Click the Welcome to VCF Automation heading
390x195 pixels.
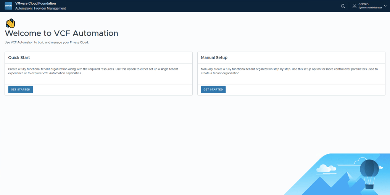point(61,33)
